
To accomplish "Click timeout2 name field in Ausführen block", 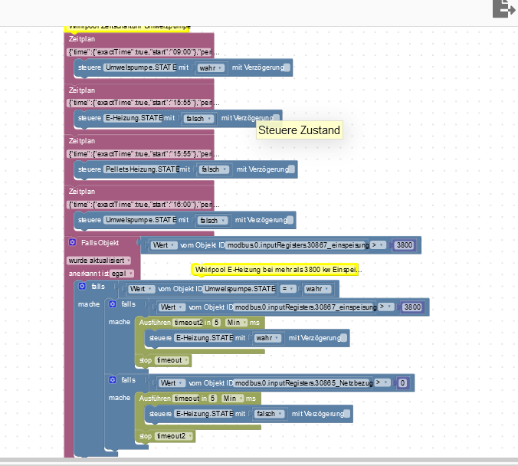I will pos(188,323).
